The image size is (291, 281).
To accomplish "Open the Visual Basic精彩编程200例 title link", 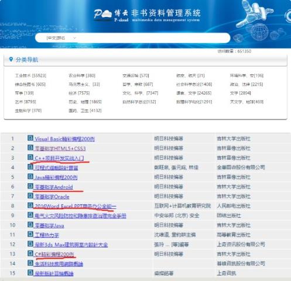I will click(64, 139).
